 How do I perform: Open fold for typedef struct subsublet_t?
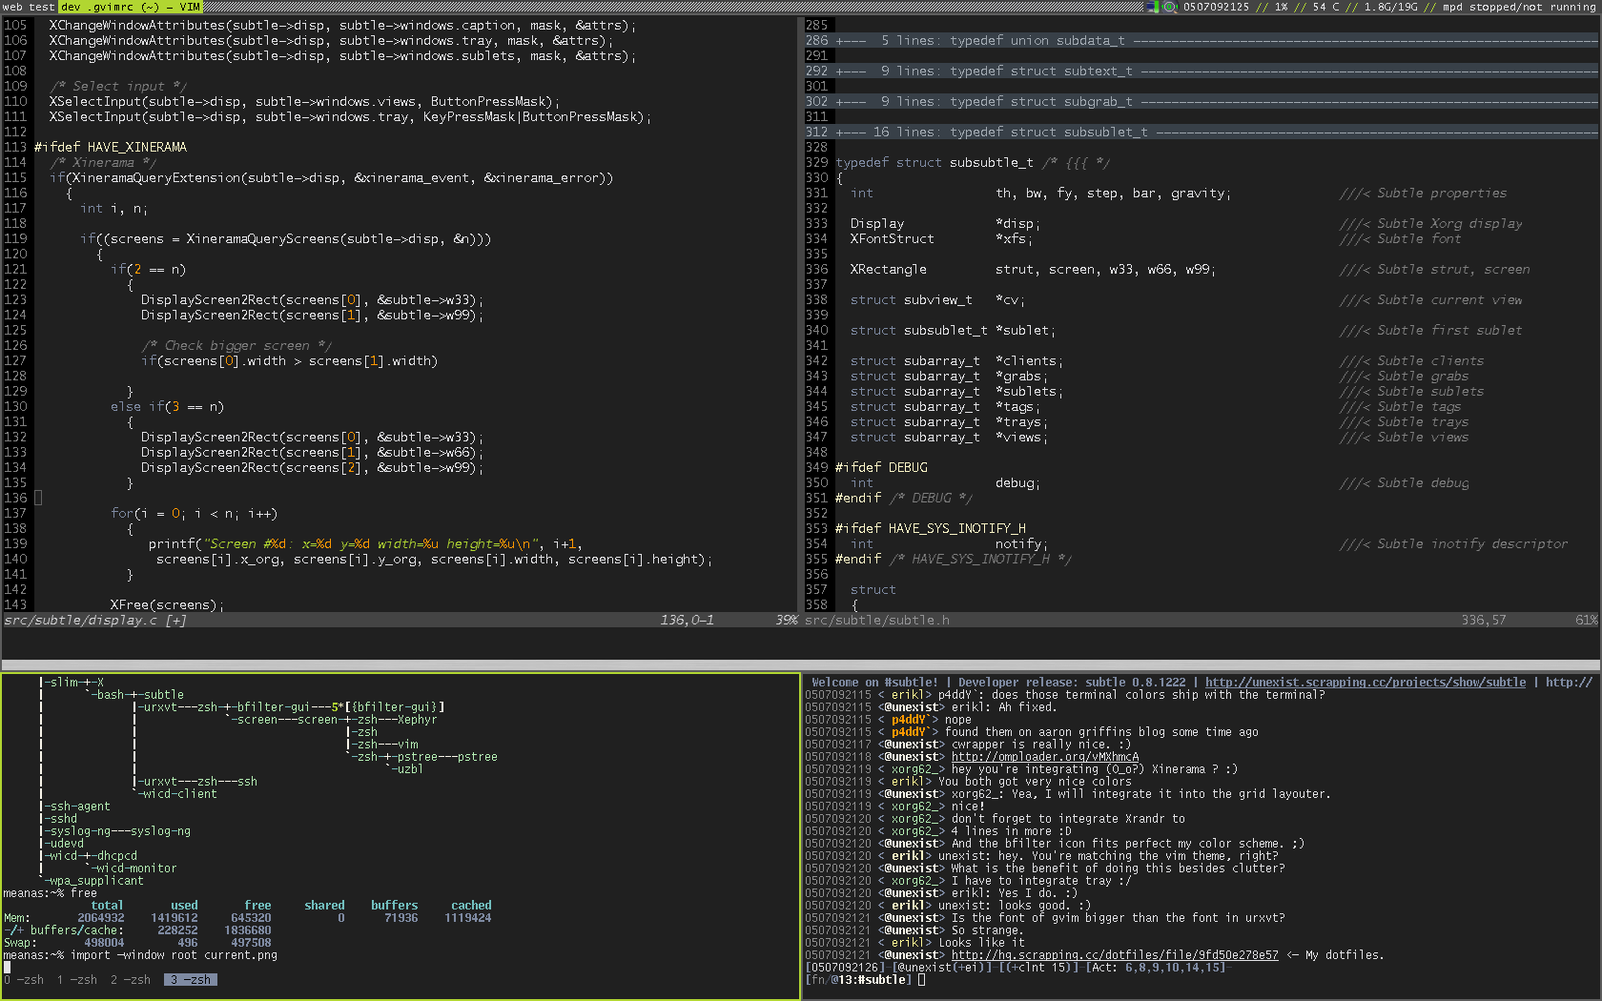click(1048, 133)
